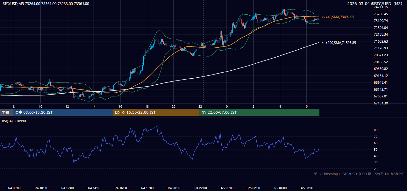The height and width of the screenshot is (191, 407).
Task: Click bottom time label 3/4 20:00
Action: [x=174, y=188]
